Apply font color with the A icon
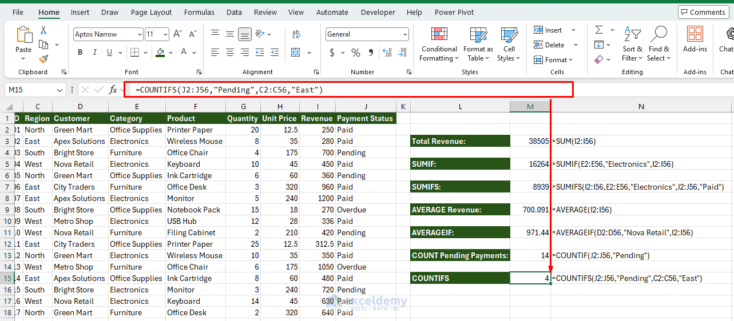 [184, 53]
